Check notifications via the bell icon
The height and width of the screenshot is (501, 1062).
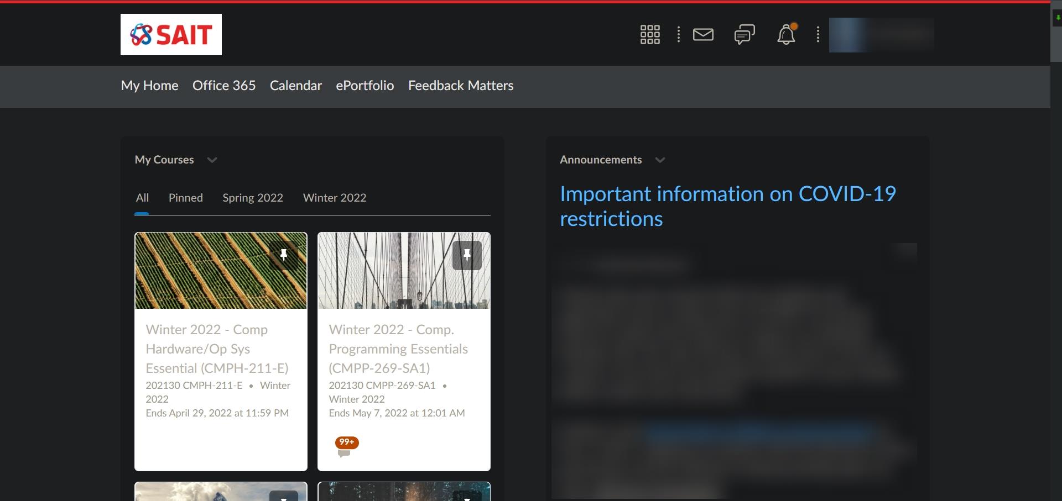(786, 35)
